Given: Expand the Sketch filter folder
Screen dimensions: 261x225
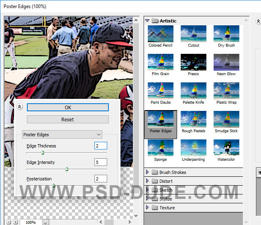Looking at the screenshot, I should tap(147, 190).
